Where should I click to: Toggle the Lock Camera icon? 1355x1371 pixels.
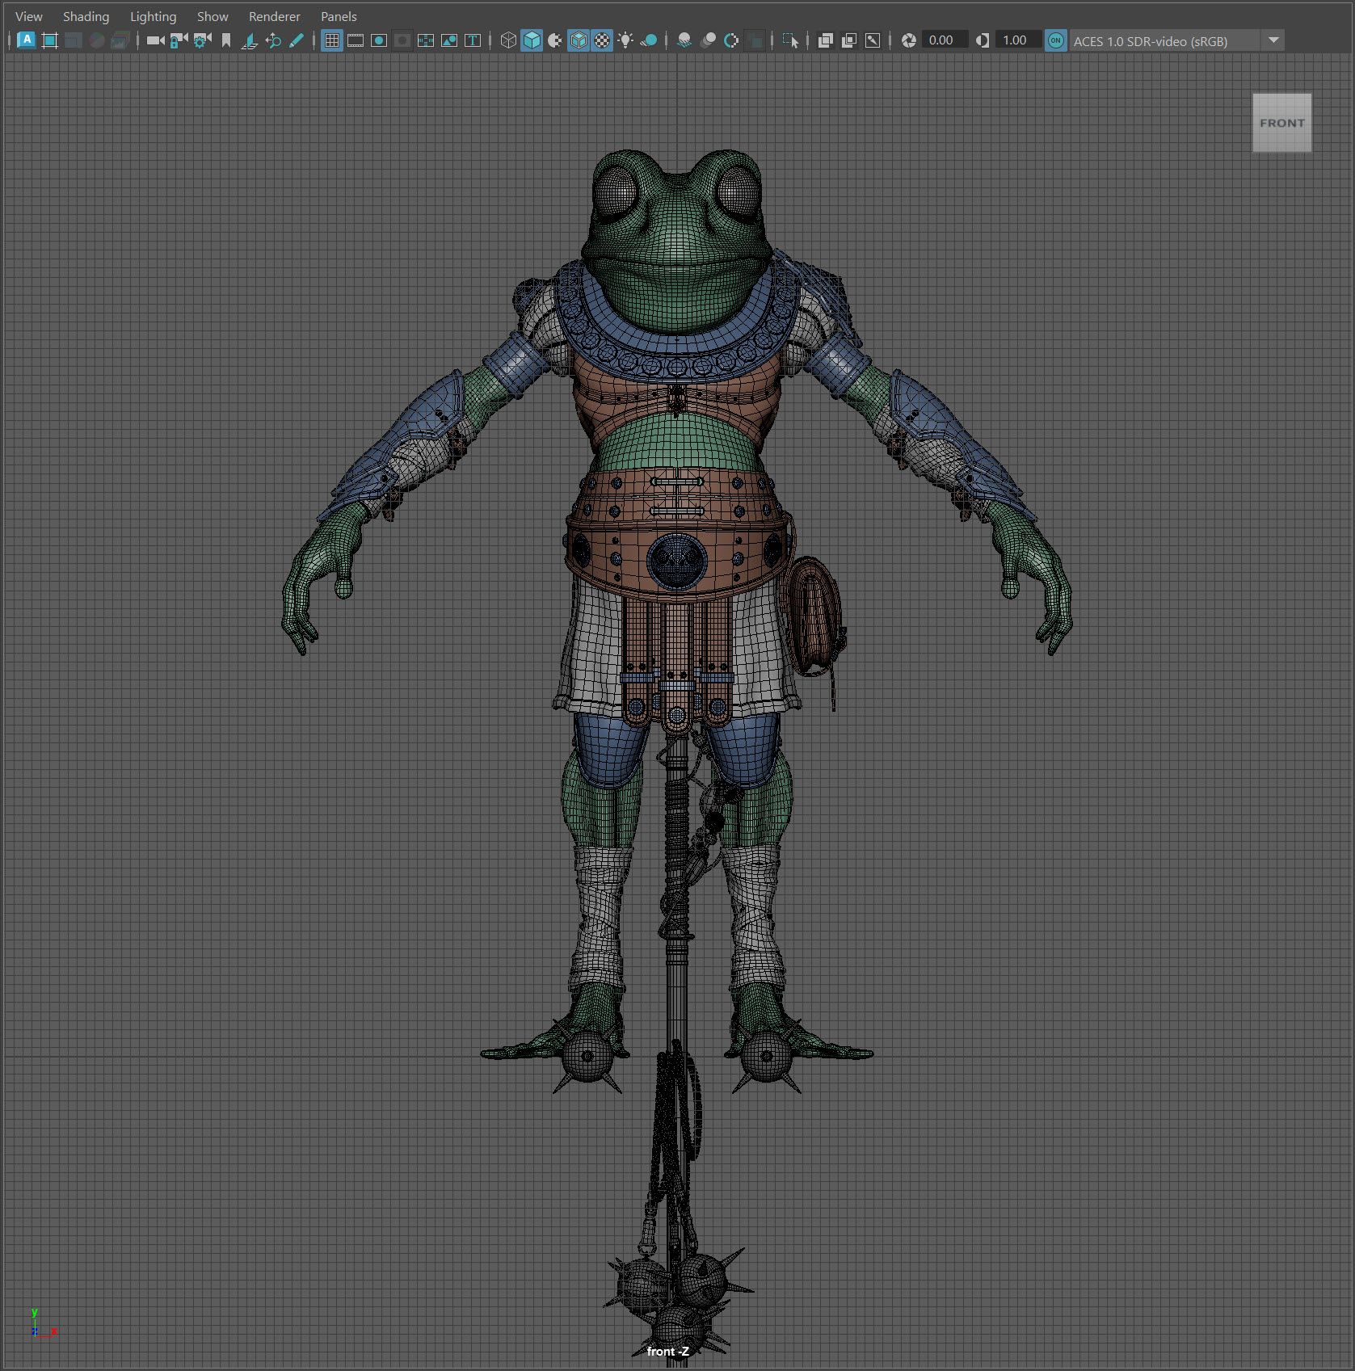pos(179,40)
